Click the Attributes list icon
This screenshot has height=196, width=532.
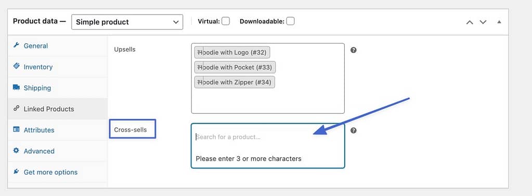(x=16, y=129)
